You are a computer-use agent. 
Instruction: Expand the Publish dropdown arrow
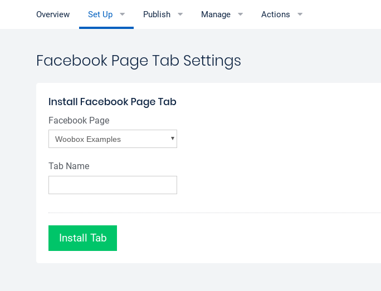(180, 14)
